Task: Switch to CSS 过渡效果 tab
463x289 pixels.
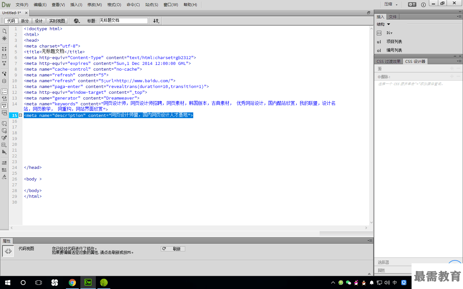Action: (x=388, y=61)
